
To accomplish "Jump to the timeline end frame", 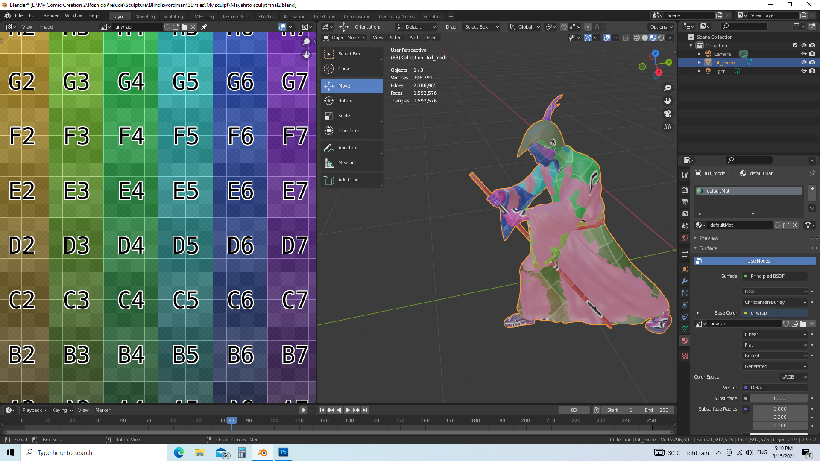I will click(365, 410).
